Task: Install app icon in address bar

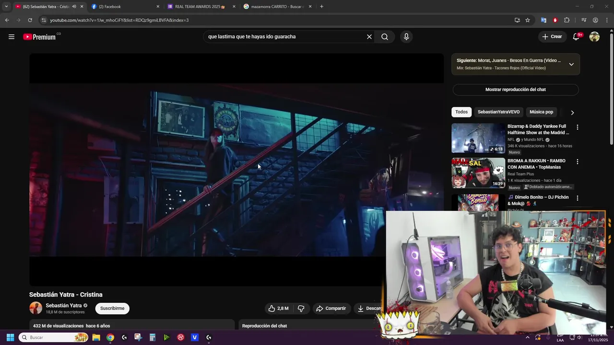Action: click(x=517, y=20)
